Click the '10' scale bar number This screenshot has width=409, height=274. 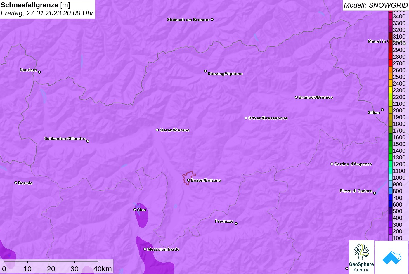pyautogui.click(x=27, y=269)
